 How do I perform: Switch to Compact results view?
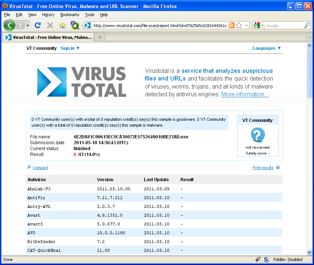click(x=40, y=168)
